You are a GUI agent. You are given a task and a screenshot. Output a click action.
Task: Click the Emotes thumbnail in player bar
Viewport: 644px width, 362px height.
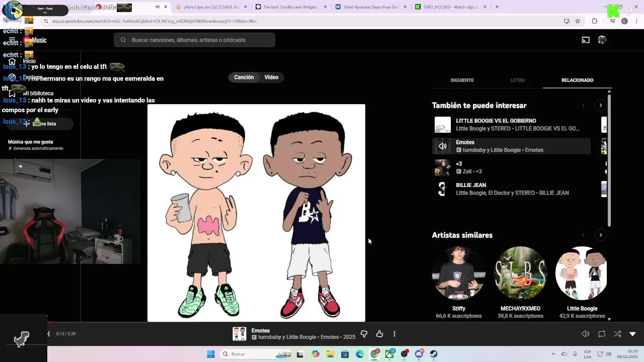[239, 334]
